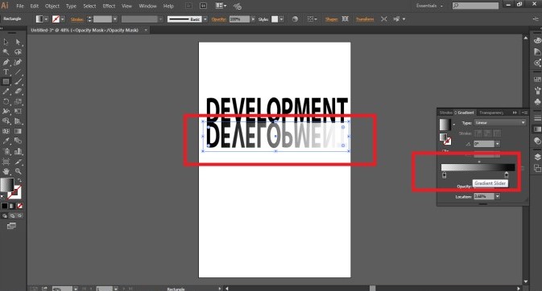The width and height of the screenshot is (542, 291).
Task: Click the reflected DEVELOPMENT text on artboard
Action: (275, 136)
